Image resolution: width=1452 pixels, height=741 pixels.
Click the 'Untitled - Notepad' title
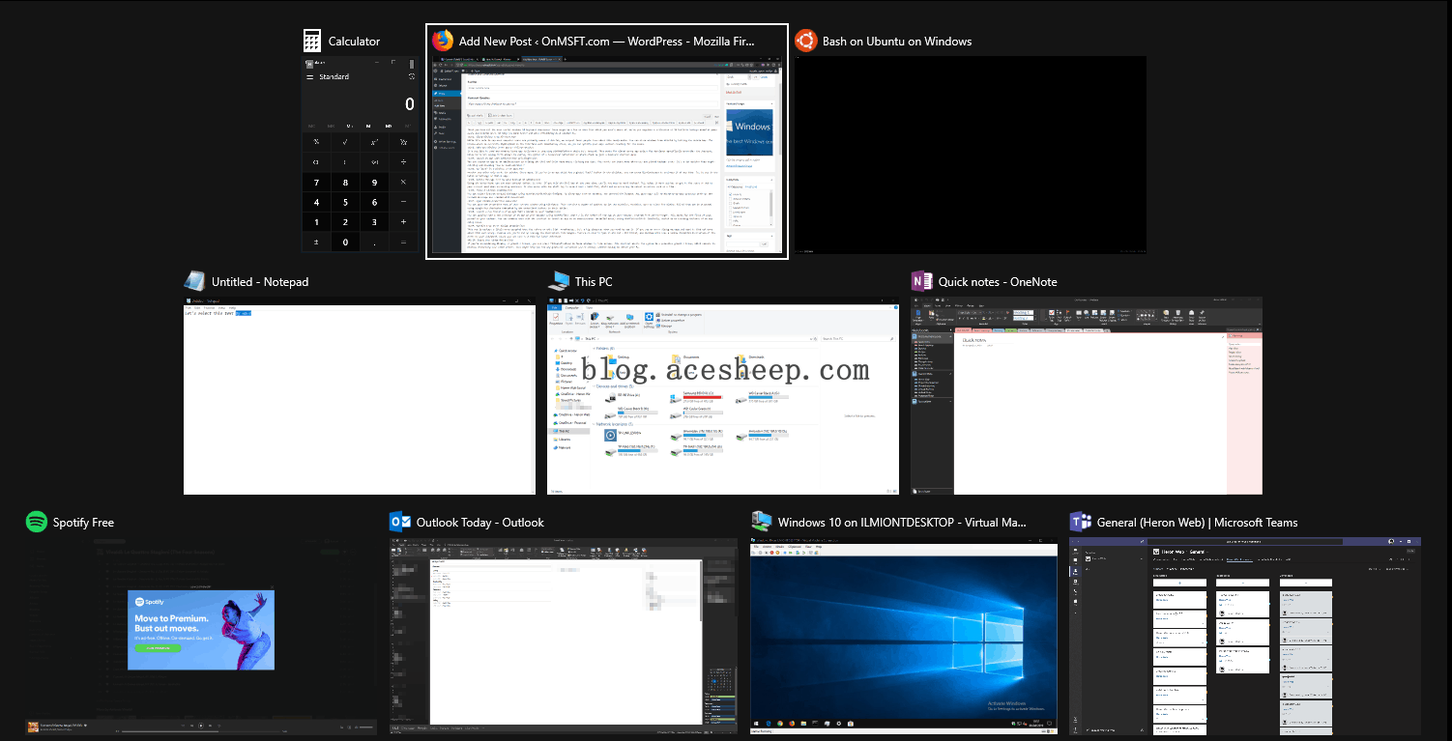coord(260,282)
